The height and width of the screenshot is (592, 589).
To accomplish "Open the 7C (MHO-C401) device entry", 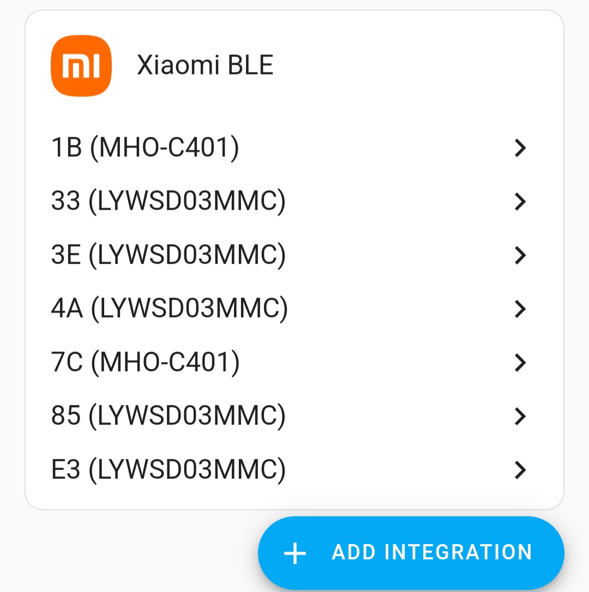I will [x=294, y=362].
